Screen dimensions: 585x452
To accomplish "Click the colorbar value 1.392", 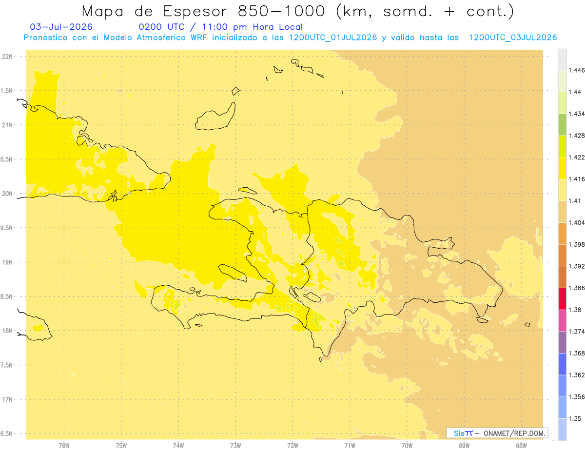I will pyautogui.click(x=576, y=266).
